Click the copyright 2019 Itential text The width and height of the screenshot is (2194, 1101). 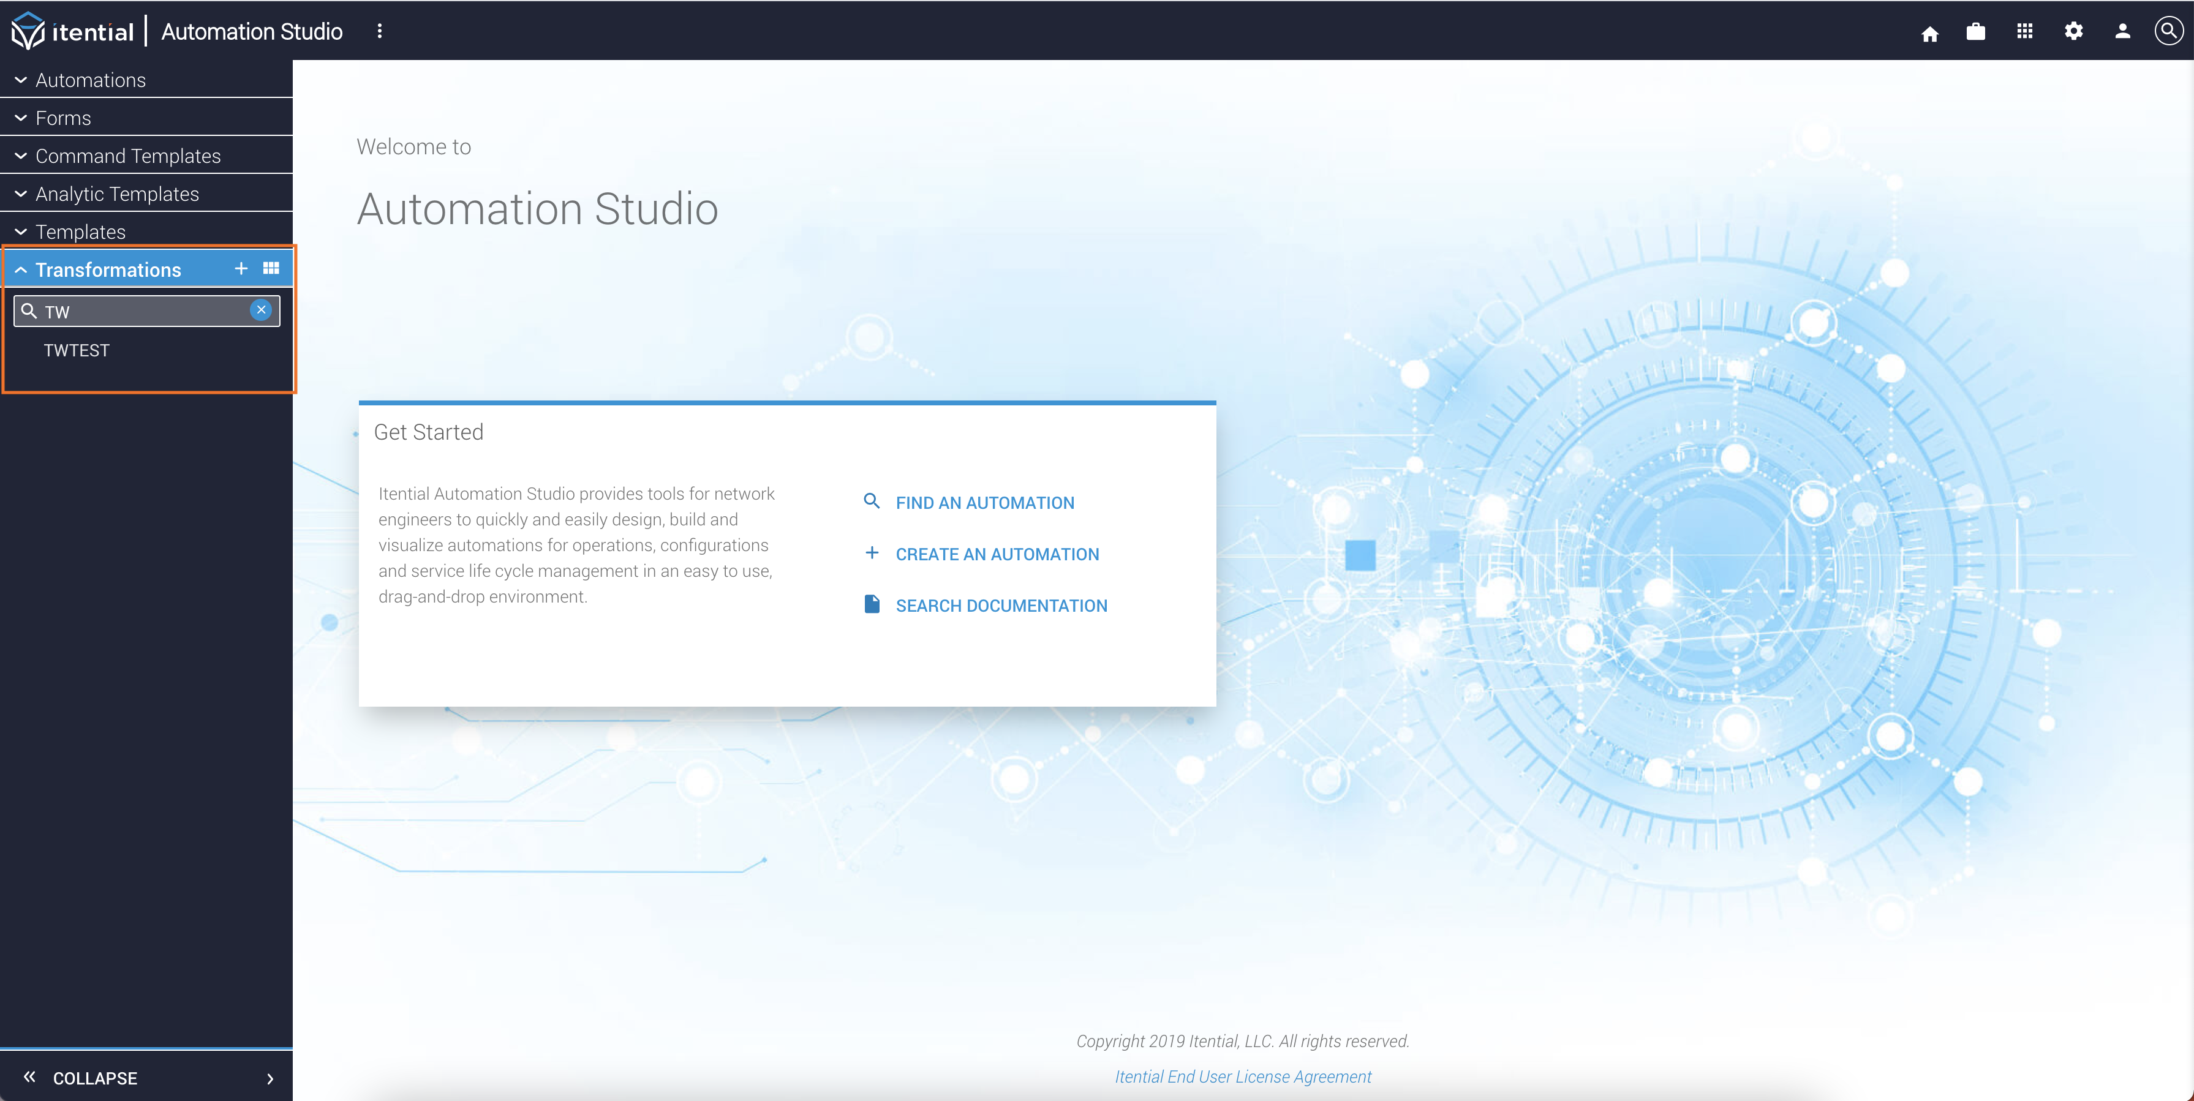tap(1243, 1040)
